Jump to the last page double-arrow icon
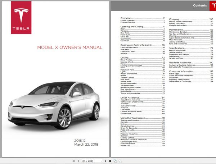The width and height of the screenshot is (216, 164). (x=110, y=161)
